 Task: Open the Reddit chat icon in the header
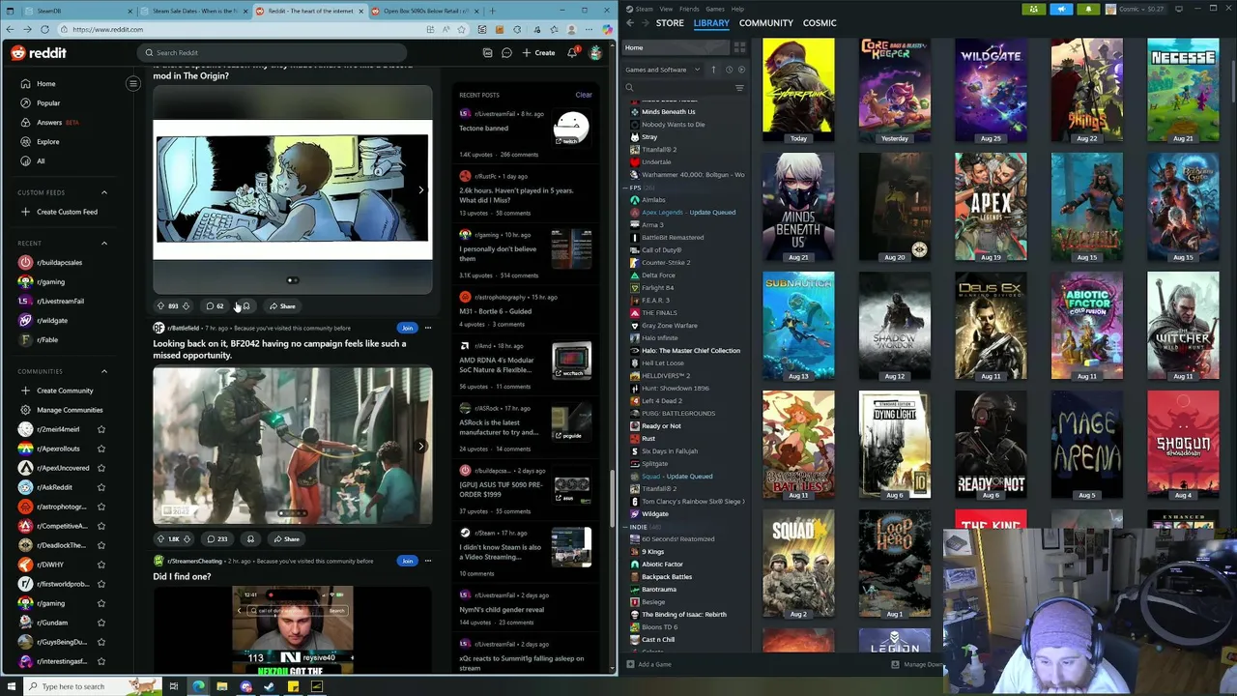click(x=506, y=52)
